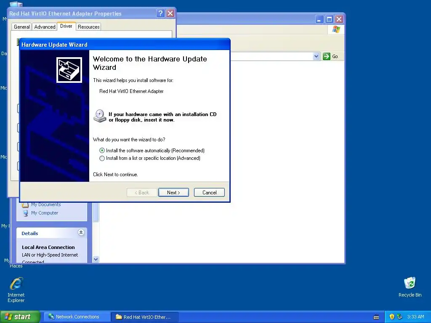Click the security shield tray icon
Viewport: 431px width, 323px height.
[392, 317]
